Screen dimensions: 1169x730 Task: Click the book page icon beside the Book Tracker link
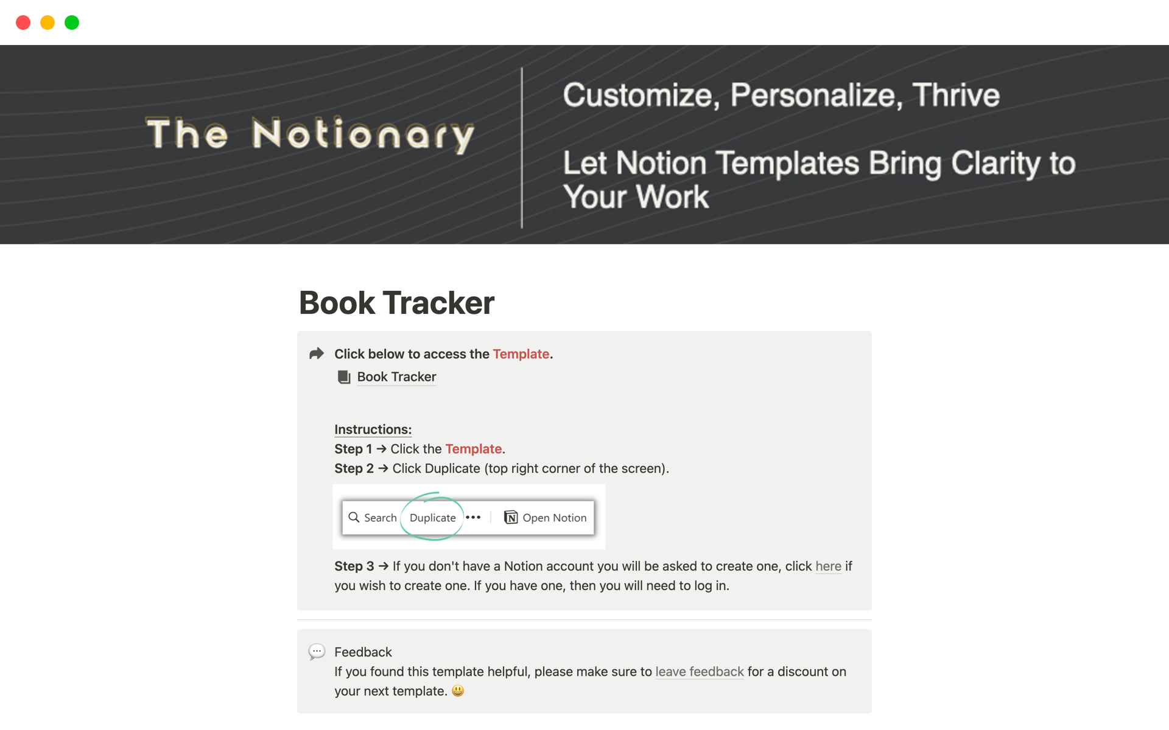click(x=344, y=377)
